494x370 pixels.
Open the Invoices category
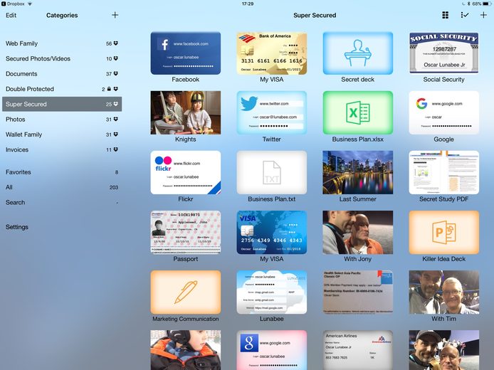(62, 149)
